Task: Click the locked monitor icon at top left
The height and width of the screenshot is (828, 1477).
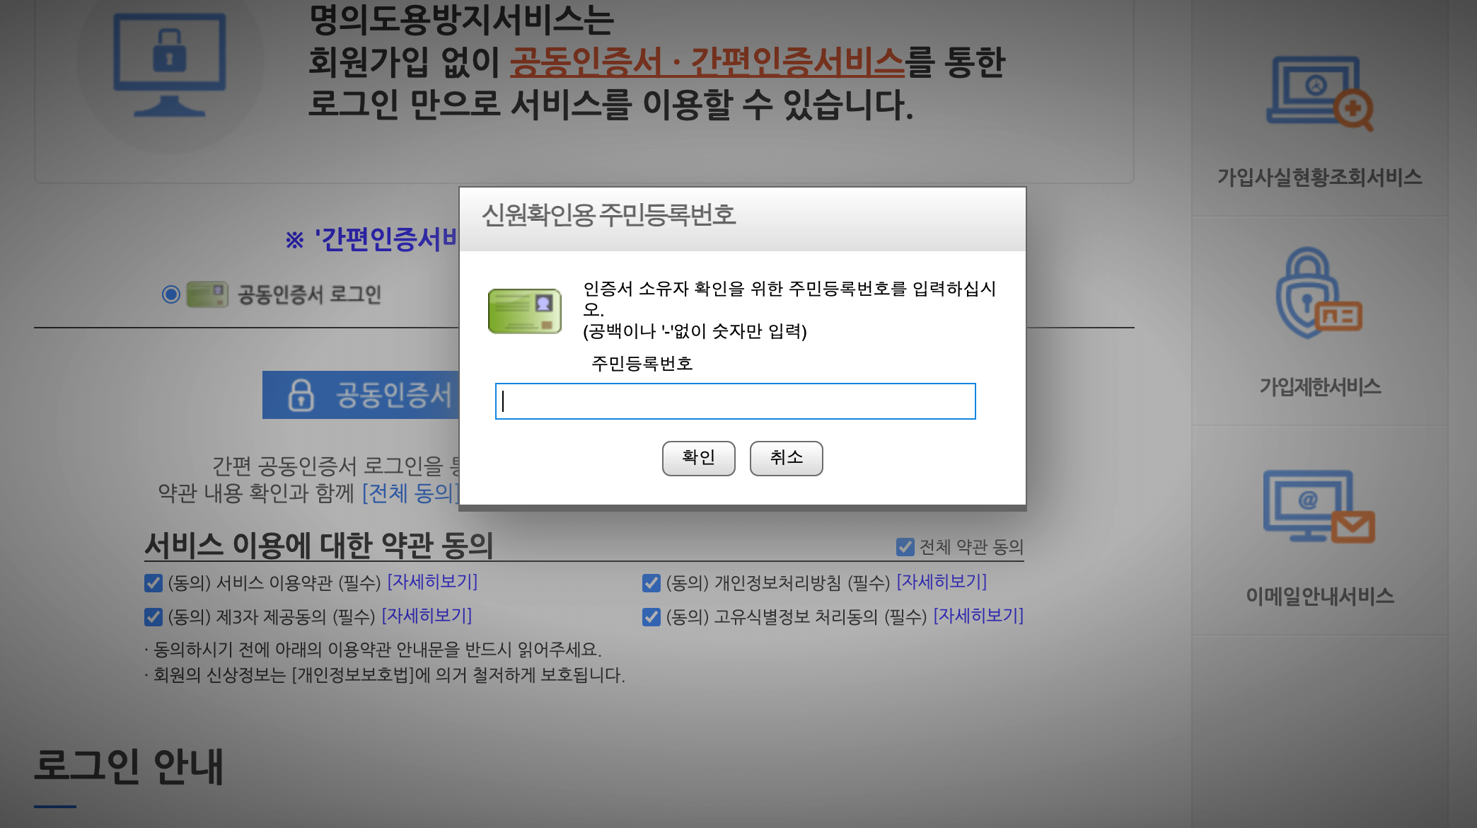Action: [x=170, y=64]
